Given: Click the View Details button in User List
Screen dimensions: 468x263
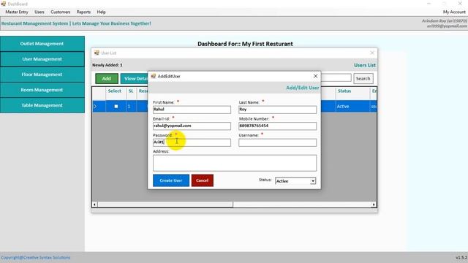Looking at the screenshot, I should [x=135, y=78].
